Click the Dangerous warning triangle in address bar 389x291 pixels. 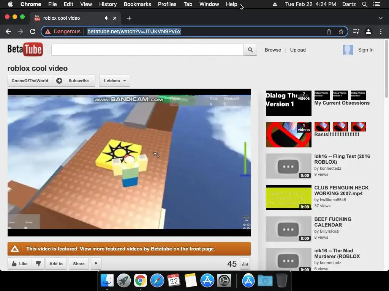coord(48,32)
